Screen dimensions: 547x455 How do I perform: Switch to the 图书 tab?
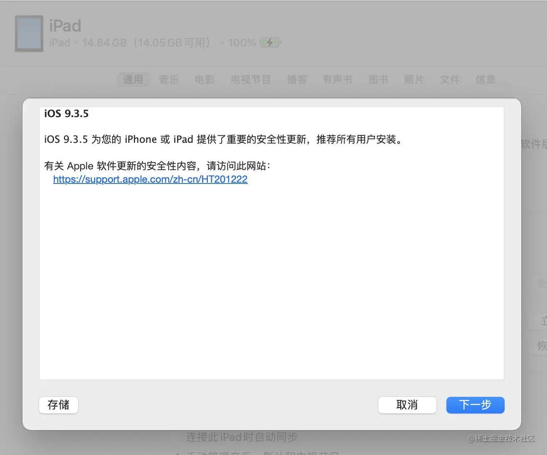(x=378, y=79)
